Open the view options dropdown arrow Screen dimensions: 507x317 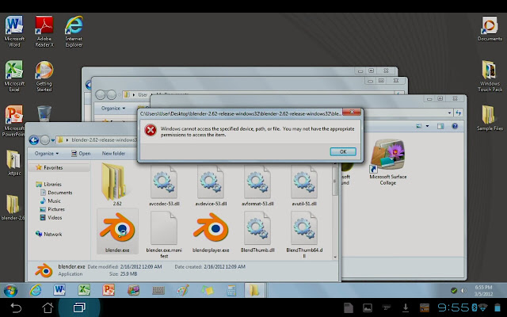pos(428,126)
